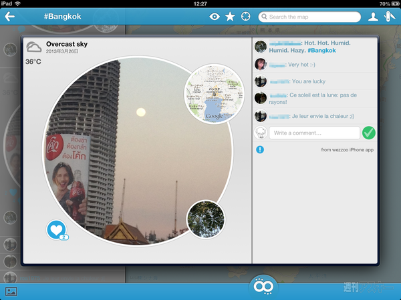Like the photo with the heart button
This screenshot has width=401, height=300.
pos(56,229)
